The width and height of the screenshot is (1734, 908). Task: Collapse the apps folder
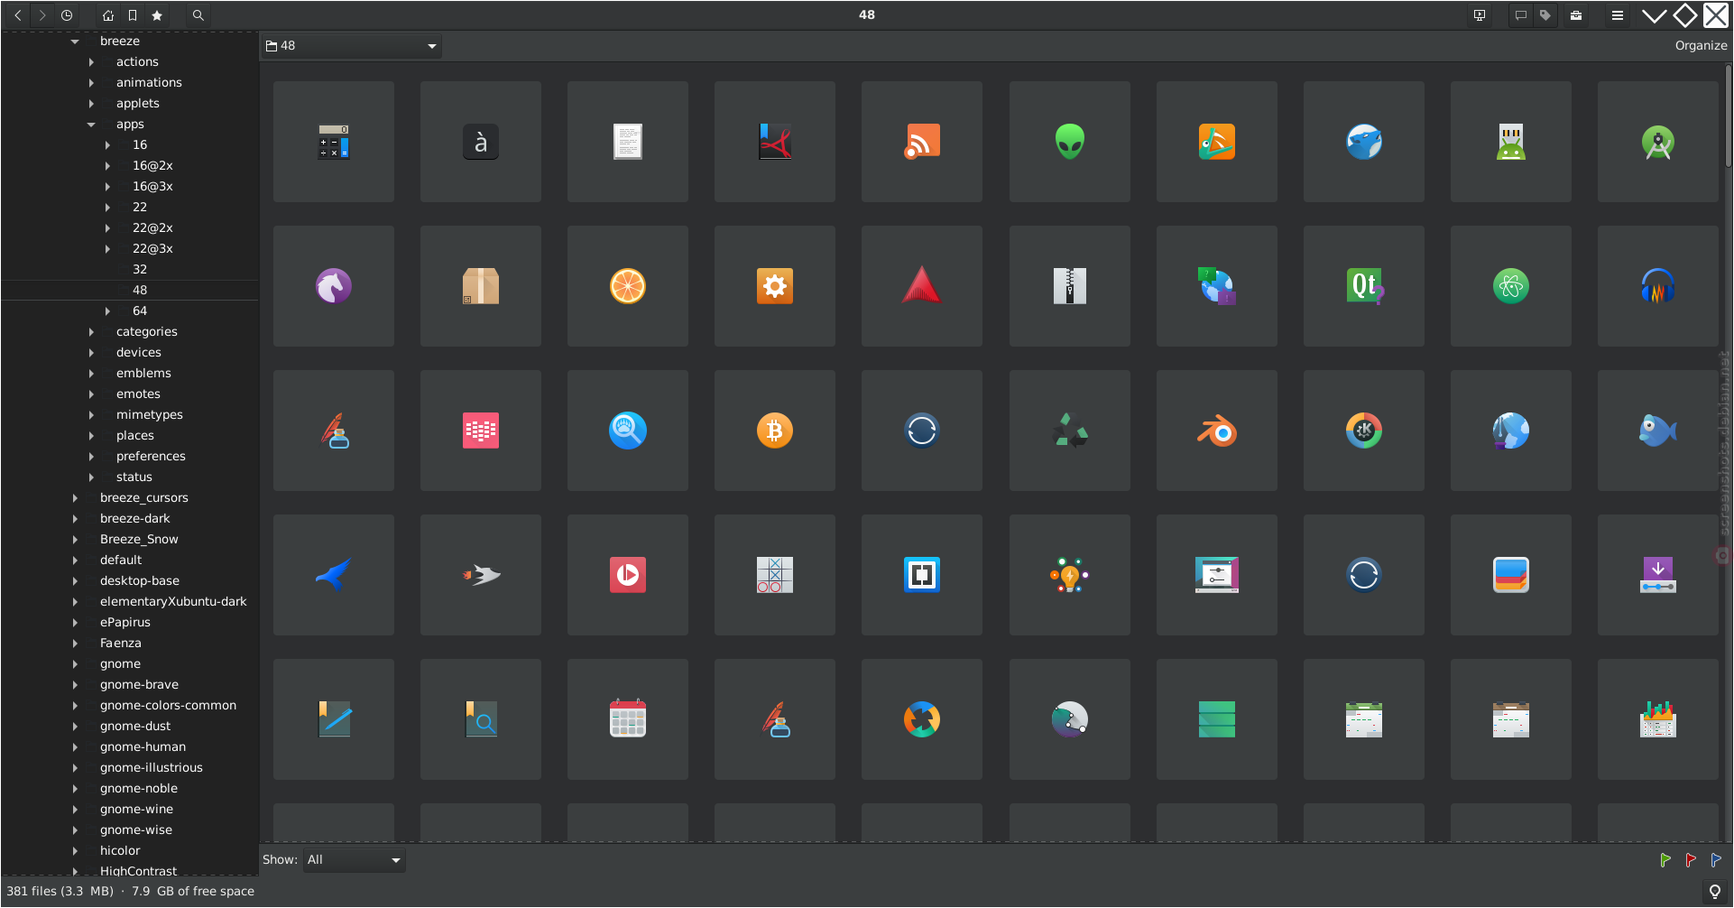click(x=91, y=125)
